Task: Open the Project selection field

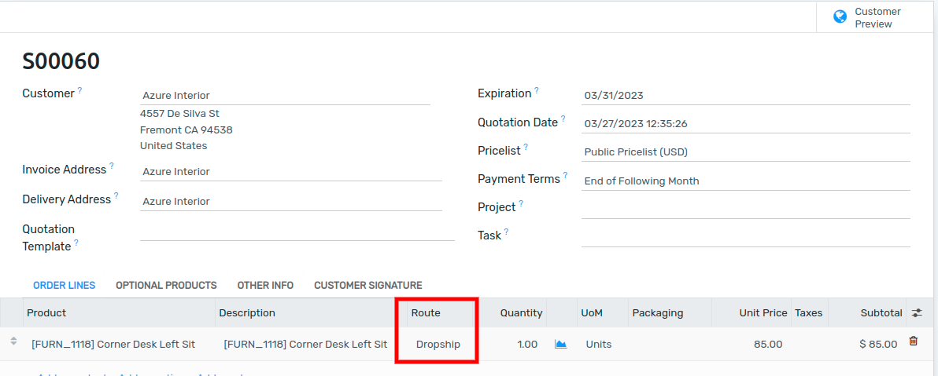Action: coord(746,210)
